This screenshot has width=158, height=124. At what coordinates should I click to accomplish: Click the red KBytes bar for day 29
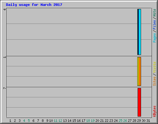point(139,102)
